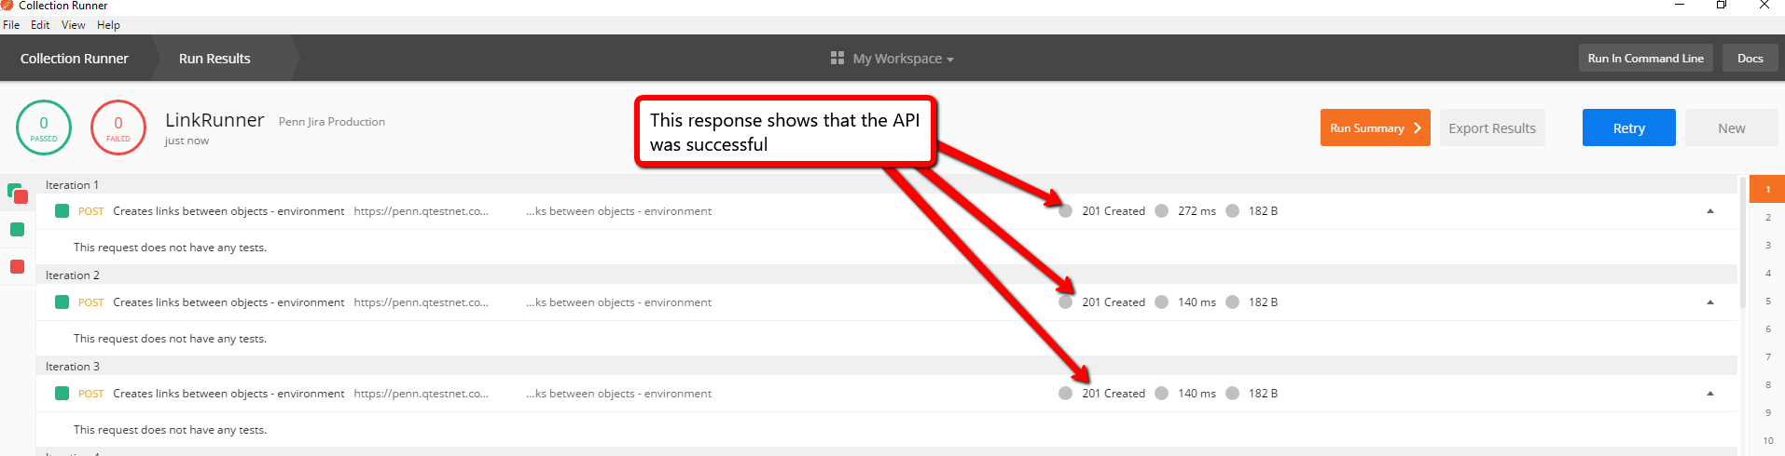Select POST request name in Iteration 1

pos(228,211)
